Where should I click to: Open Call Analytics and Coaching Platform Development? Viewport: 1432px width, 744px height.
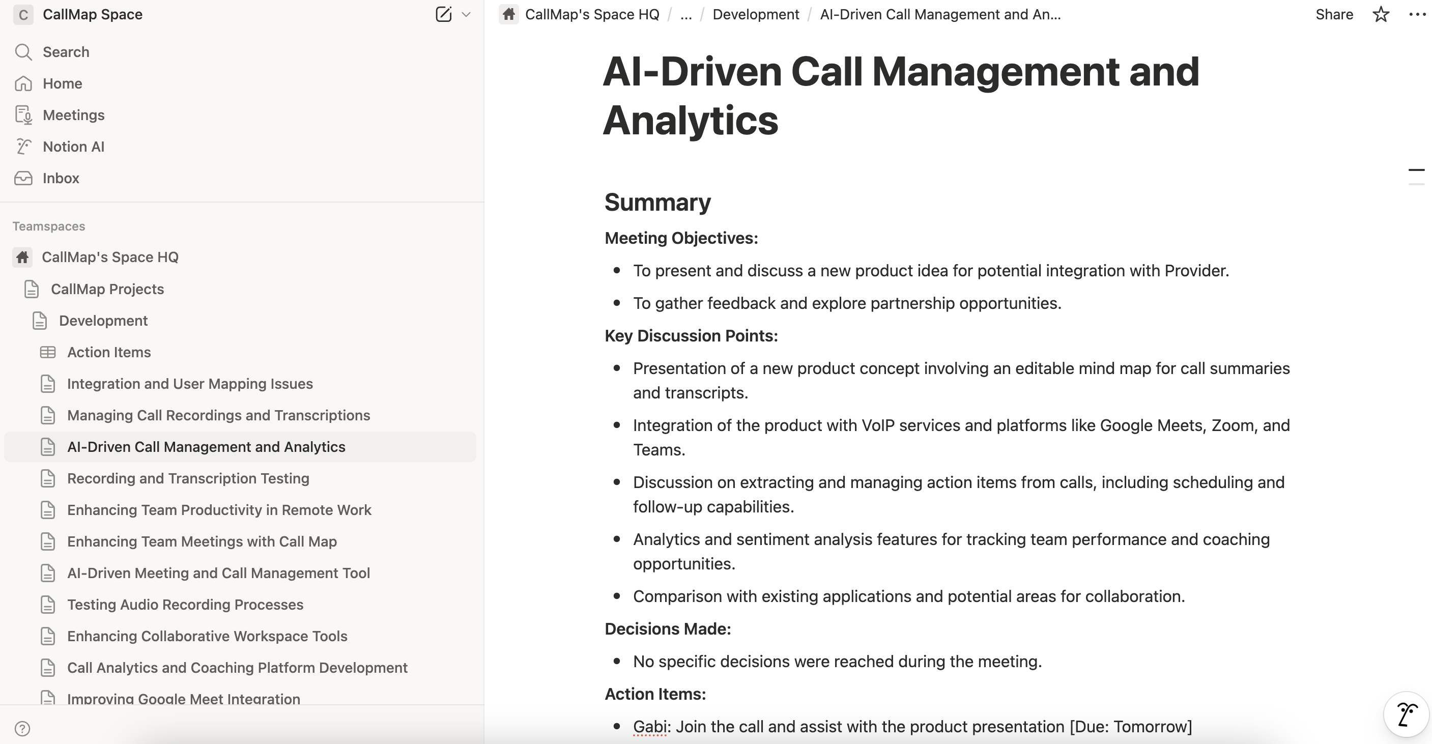tap(237, 668)
